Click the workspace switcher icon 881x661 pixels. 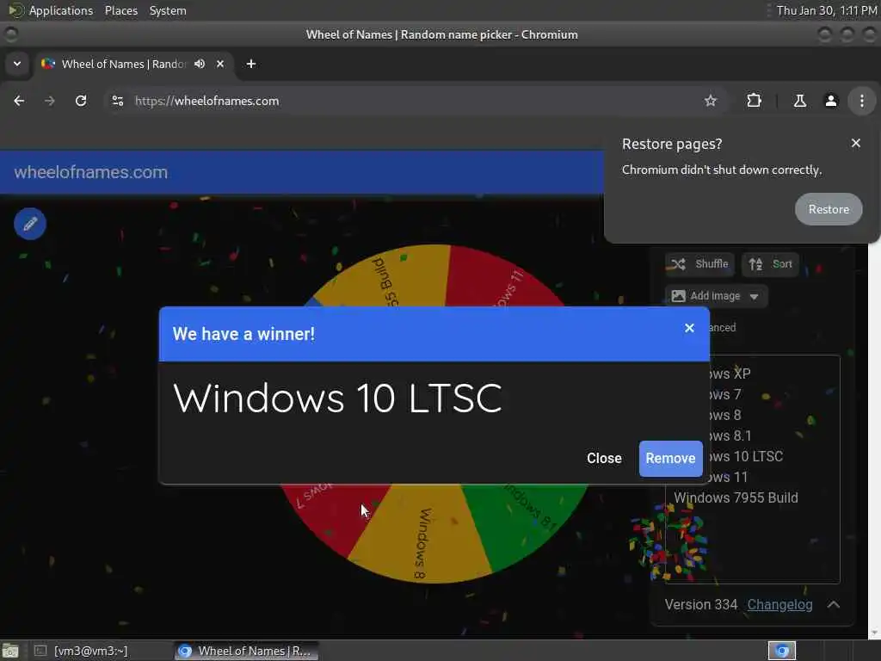[x=781, y=651]
